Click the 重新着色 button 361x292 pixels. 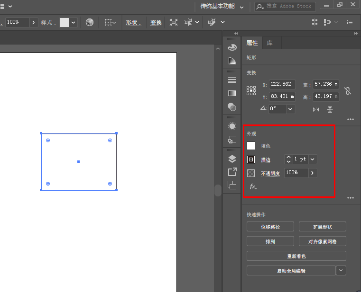[296, 256]
